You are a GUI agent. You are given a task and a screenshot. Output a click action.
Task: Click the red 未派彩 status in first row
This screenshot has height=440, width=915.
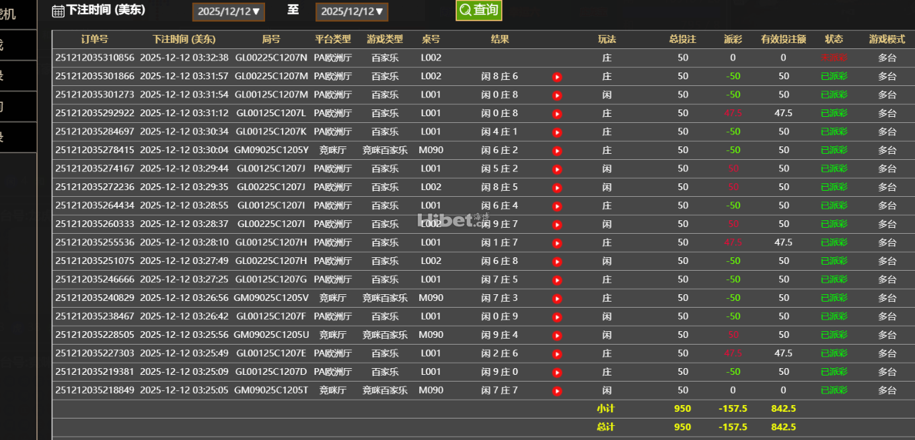point(834,58)
